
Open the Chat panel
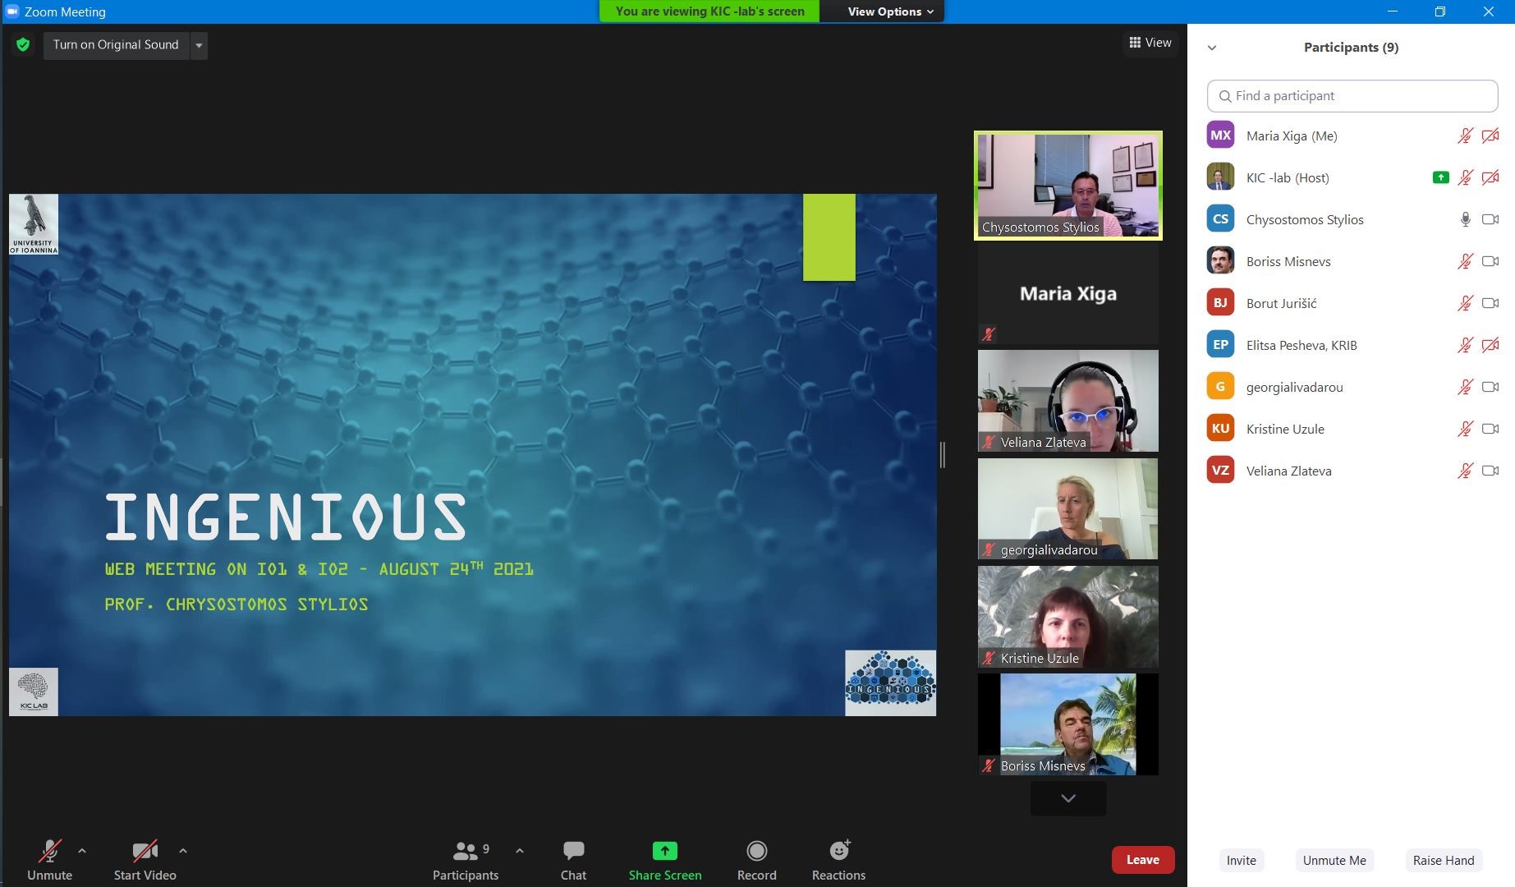pyautogui.click(x=573, y=859)
